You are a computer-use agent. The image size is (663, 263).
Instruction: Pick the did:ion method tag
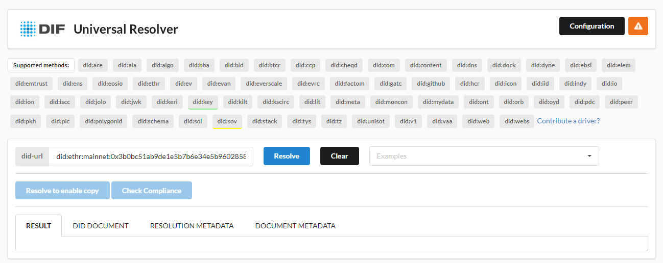(25, 102)
